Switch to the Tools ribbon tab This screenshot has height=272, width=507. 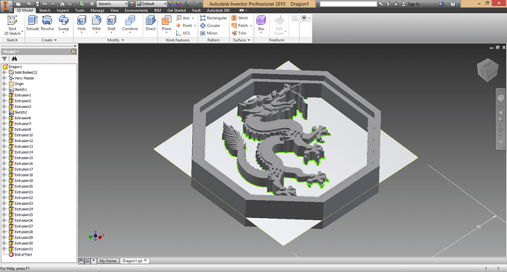pyautogui.click(x=80, y=10)
